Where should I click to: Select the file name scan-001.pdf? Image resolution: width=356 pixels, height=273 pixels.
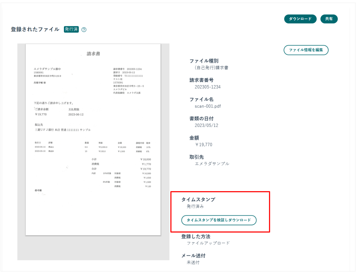tap(208, 106)
